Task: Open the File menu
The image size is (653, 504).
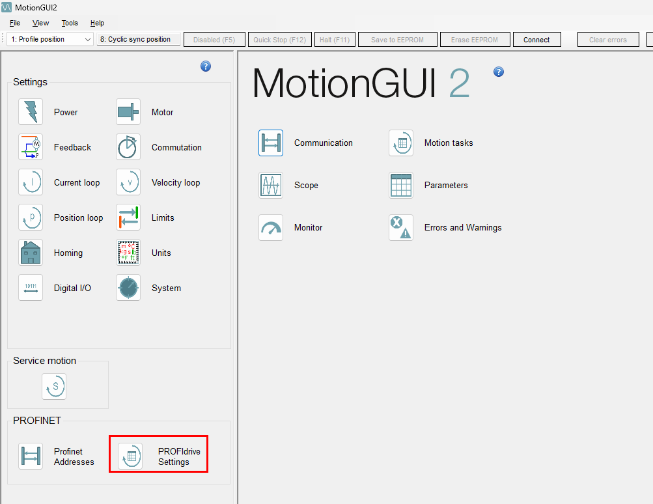Action: point(15,23)
